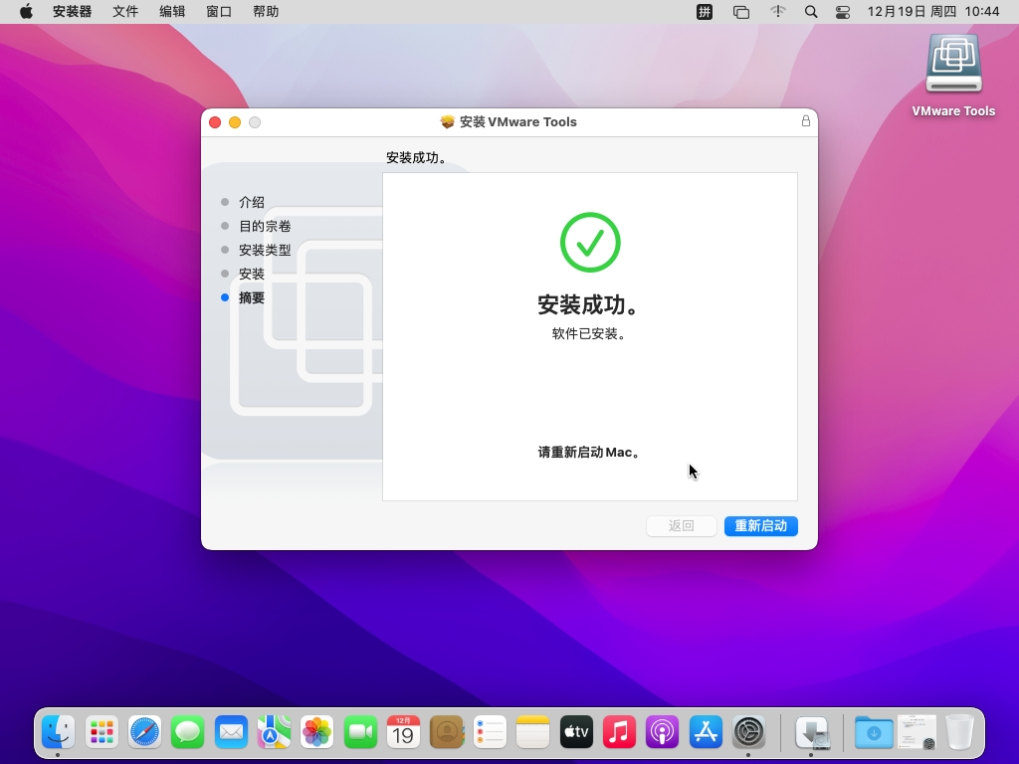Open the Apple menu
This screenshot has height=764, width=1019.
(x=26, y=12)
